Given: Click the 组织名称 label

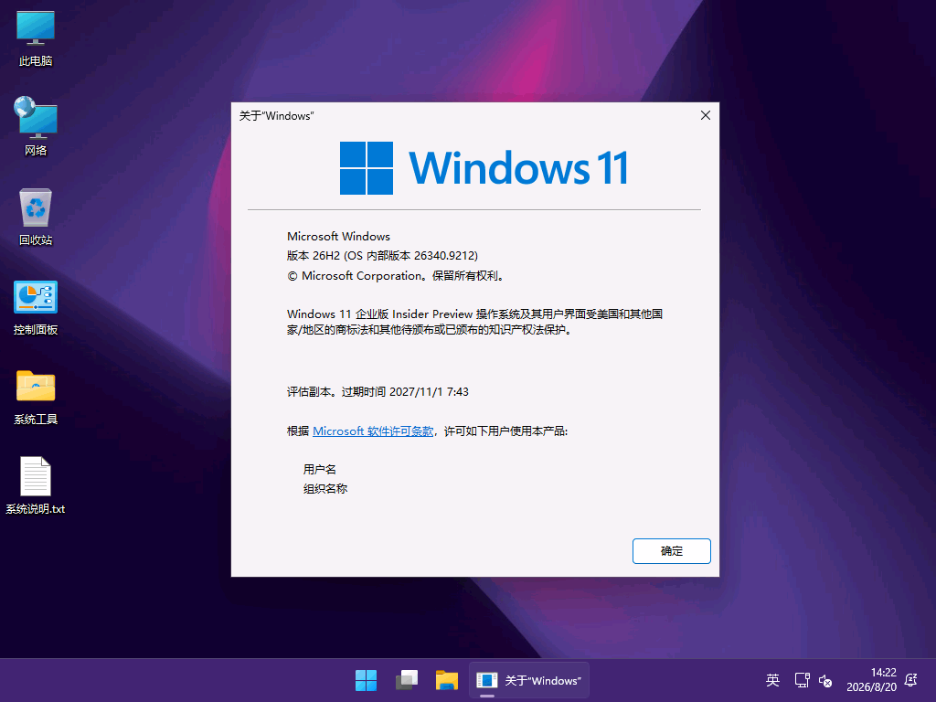Looking at the screenshot, I should (x=325, y=488).
